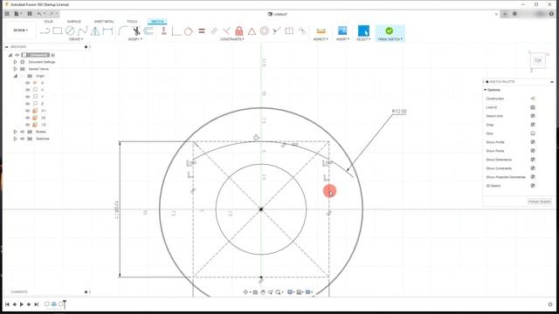Collapse the Options section in Sketch Palette
Screen dimensions: 559x314
[486, 90]
